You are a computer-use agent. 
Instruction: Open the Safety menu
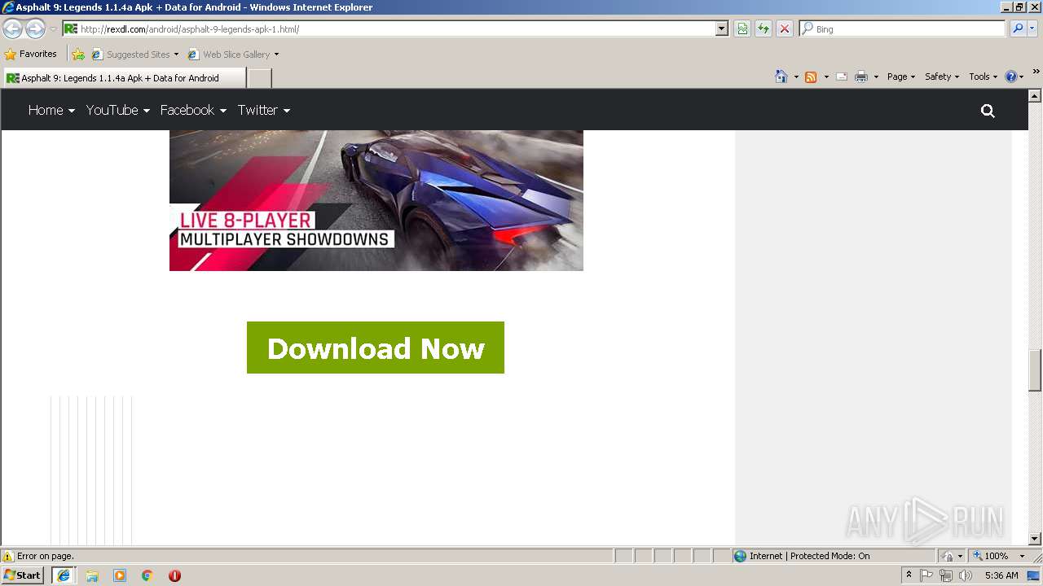(942, 77)
